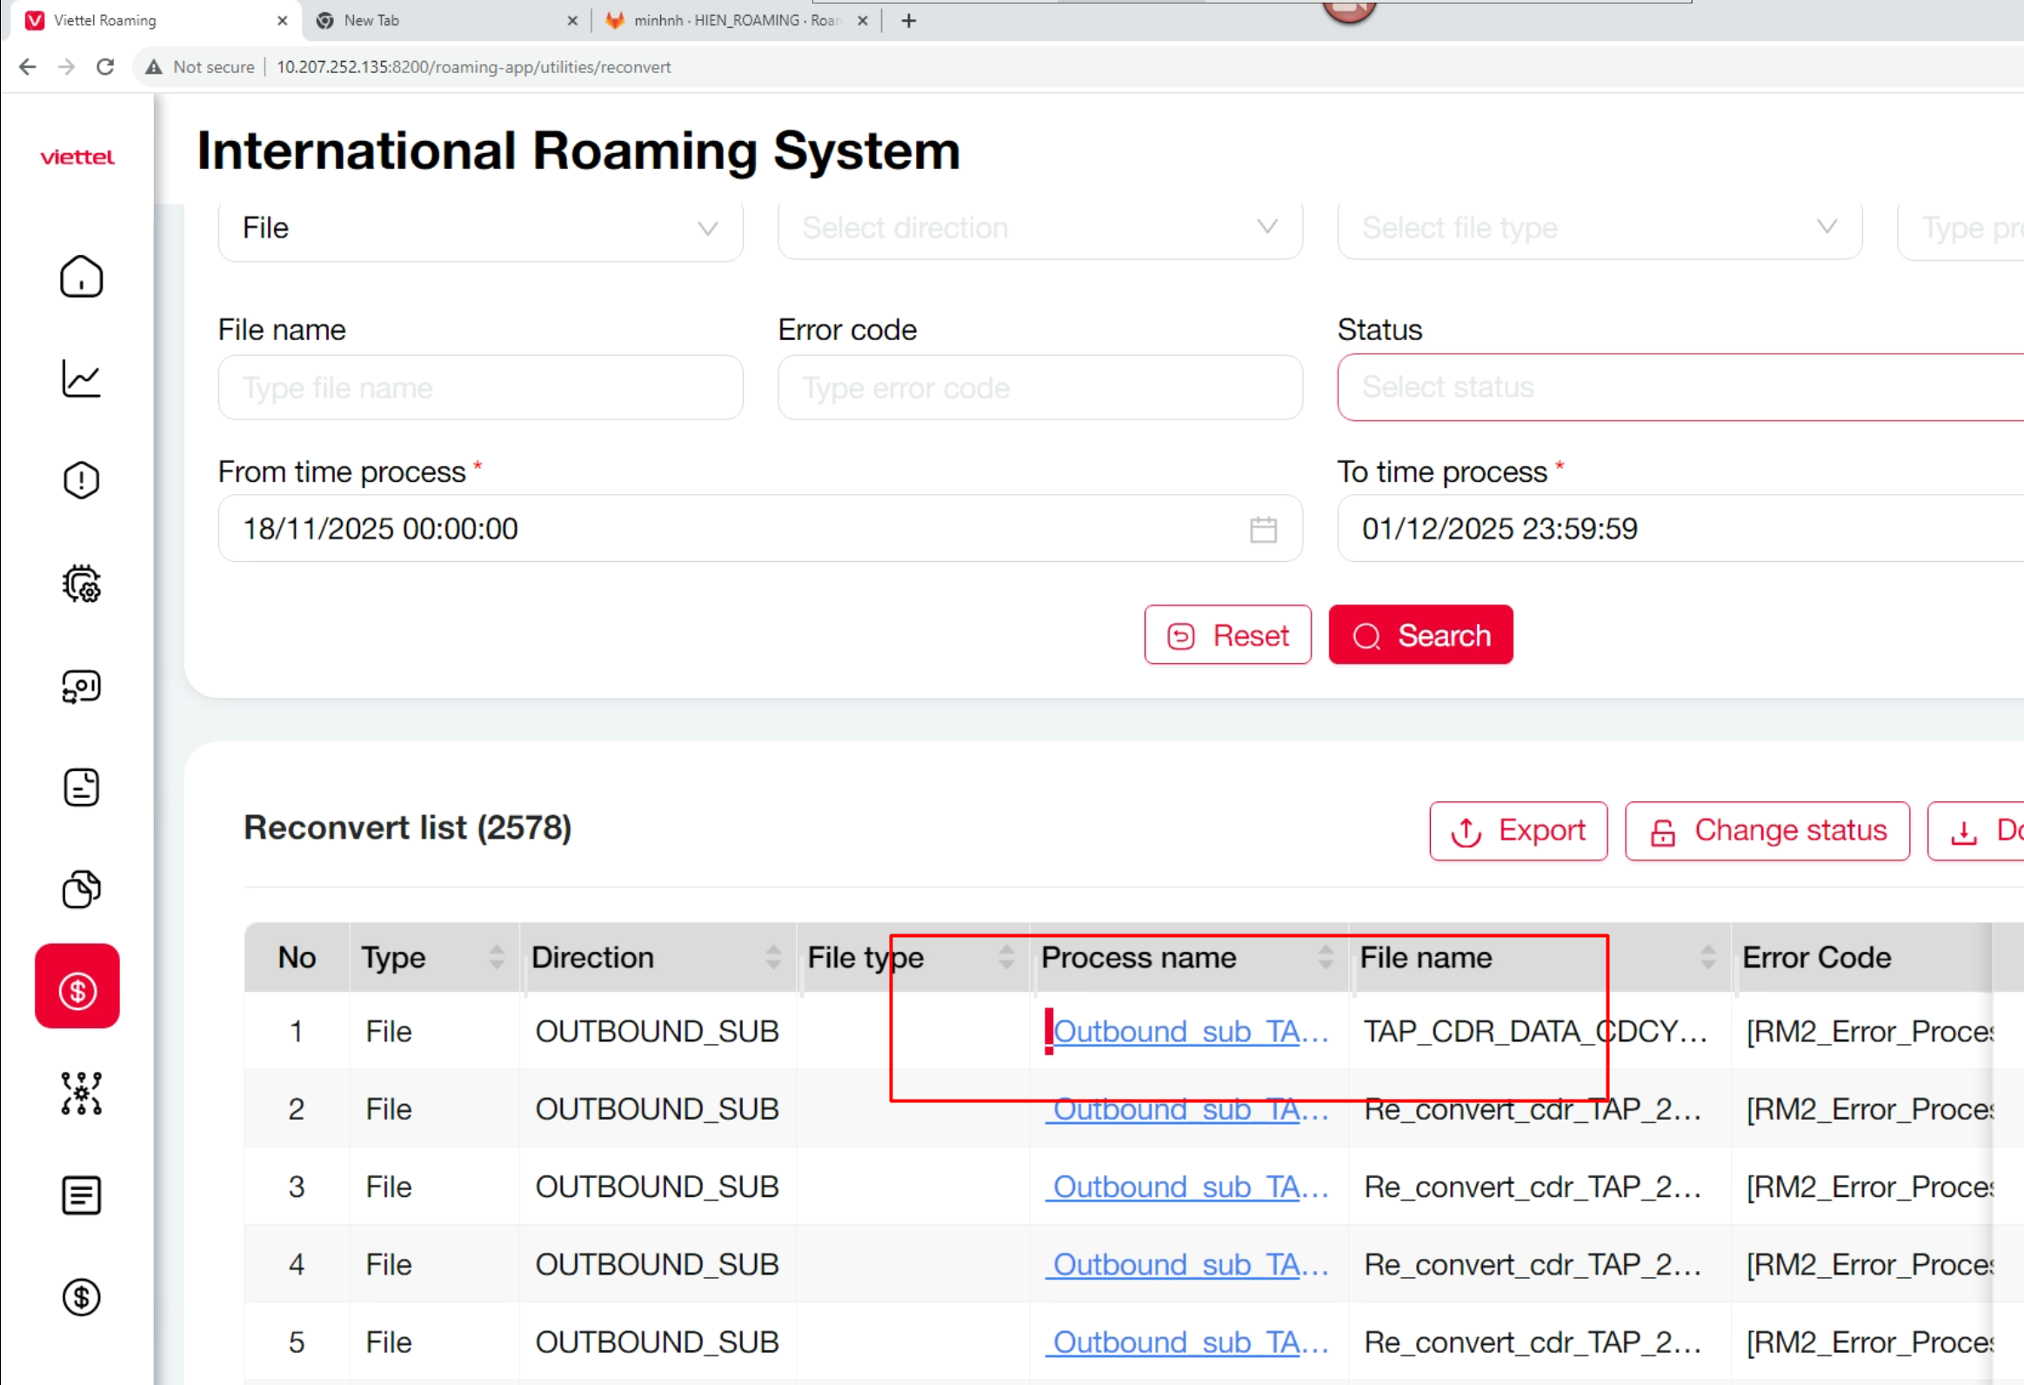Open the Select file type dropdown
Image resolution: width=2024 pixels, height=1385 pixels.
point(1599,229)
